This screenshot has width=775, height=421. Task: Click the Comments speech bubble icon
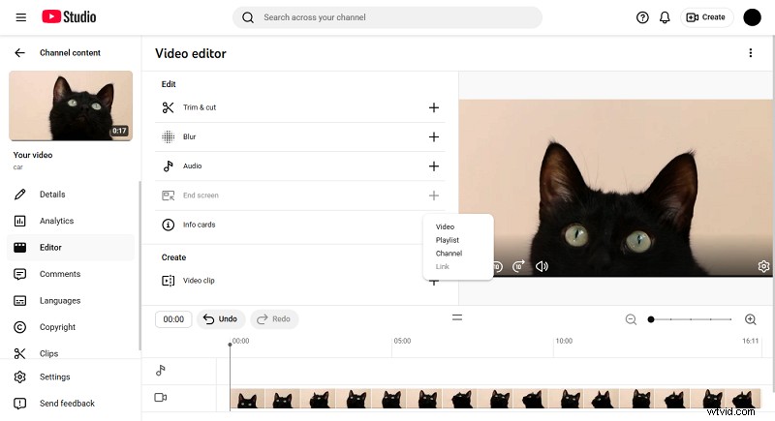[19, 275]
